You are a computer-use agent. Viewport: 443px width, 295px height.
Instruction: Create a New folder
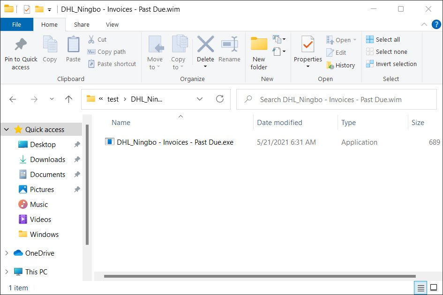pos(259,53)
